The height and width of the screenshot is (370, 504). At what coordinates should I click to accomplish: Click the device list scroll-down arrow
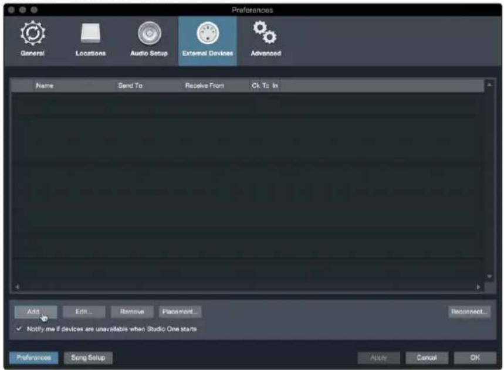click(489, 276)
